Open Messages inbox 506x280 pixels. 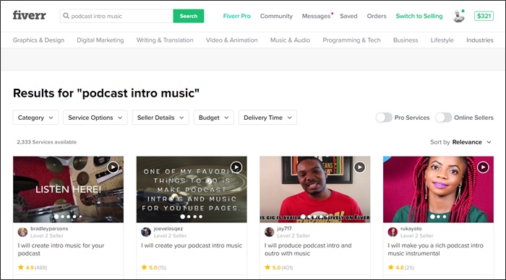(317, 16)
